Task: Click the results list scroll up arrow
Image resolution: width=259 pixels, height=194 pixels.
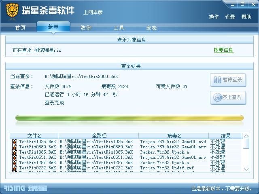Action: tap(246, 136)
